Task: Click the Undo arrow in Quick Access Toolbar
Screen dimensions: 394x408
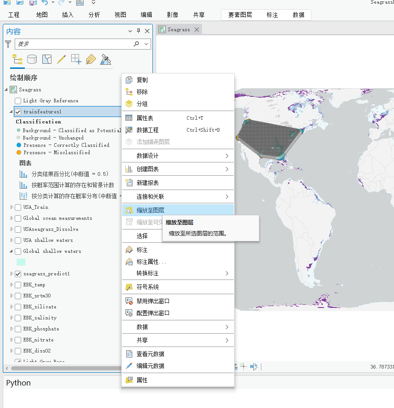Action: click(x=45, y=4)
